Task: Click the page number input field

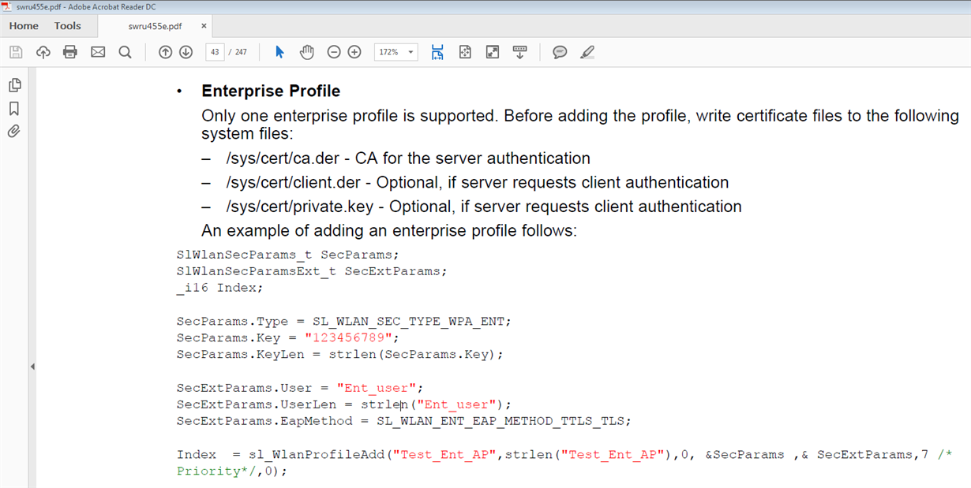Action: (213, 52)
